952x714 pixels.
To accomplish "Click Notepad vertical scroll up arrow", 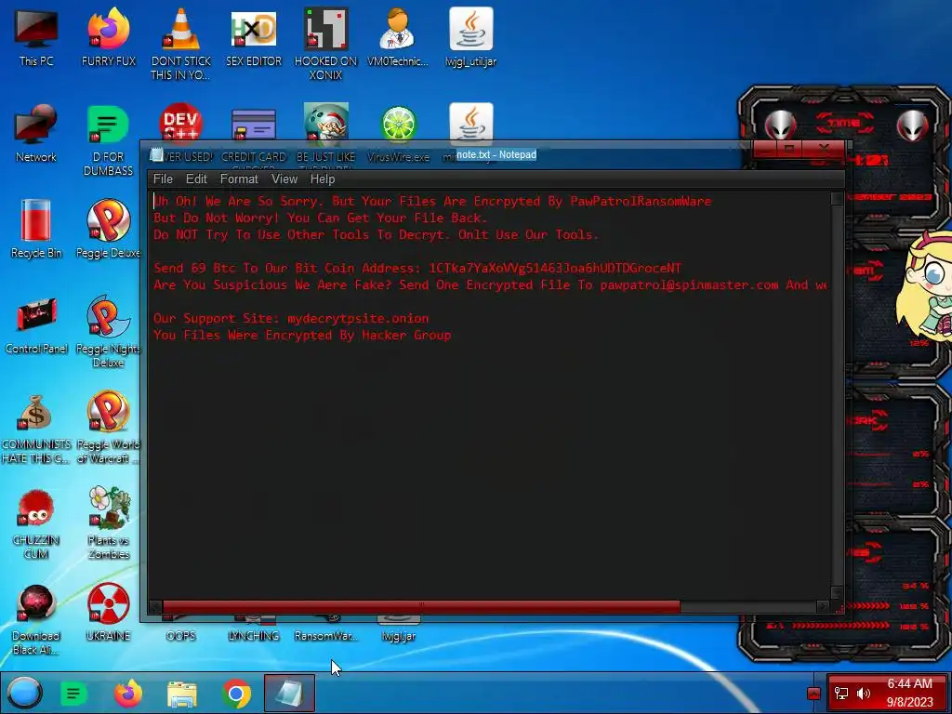I will coord(837,199).
